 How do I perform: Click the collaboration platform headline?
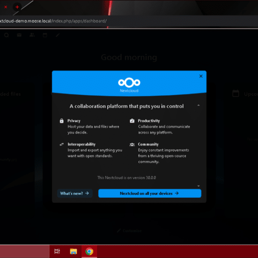coord(127,106)
